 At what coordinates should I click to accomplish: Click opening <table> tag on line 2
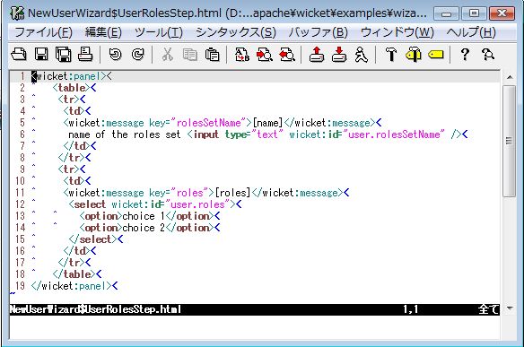pyautogui.click(x=72, y=88)
